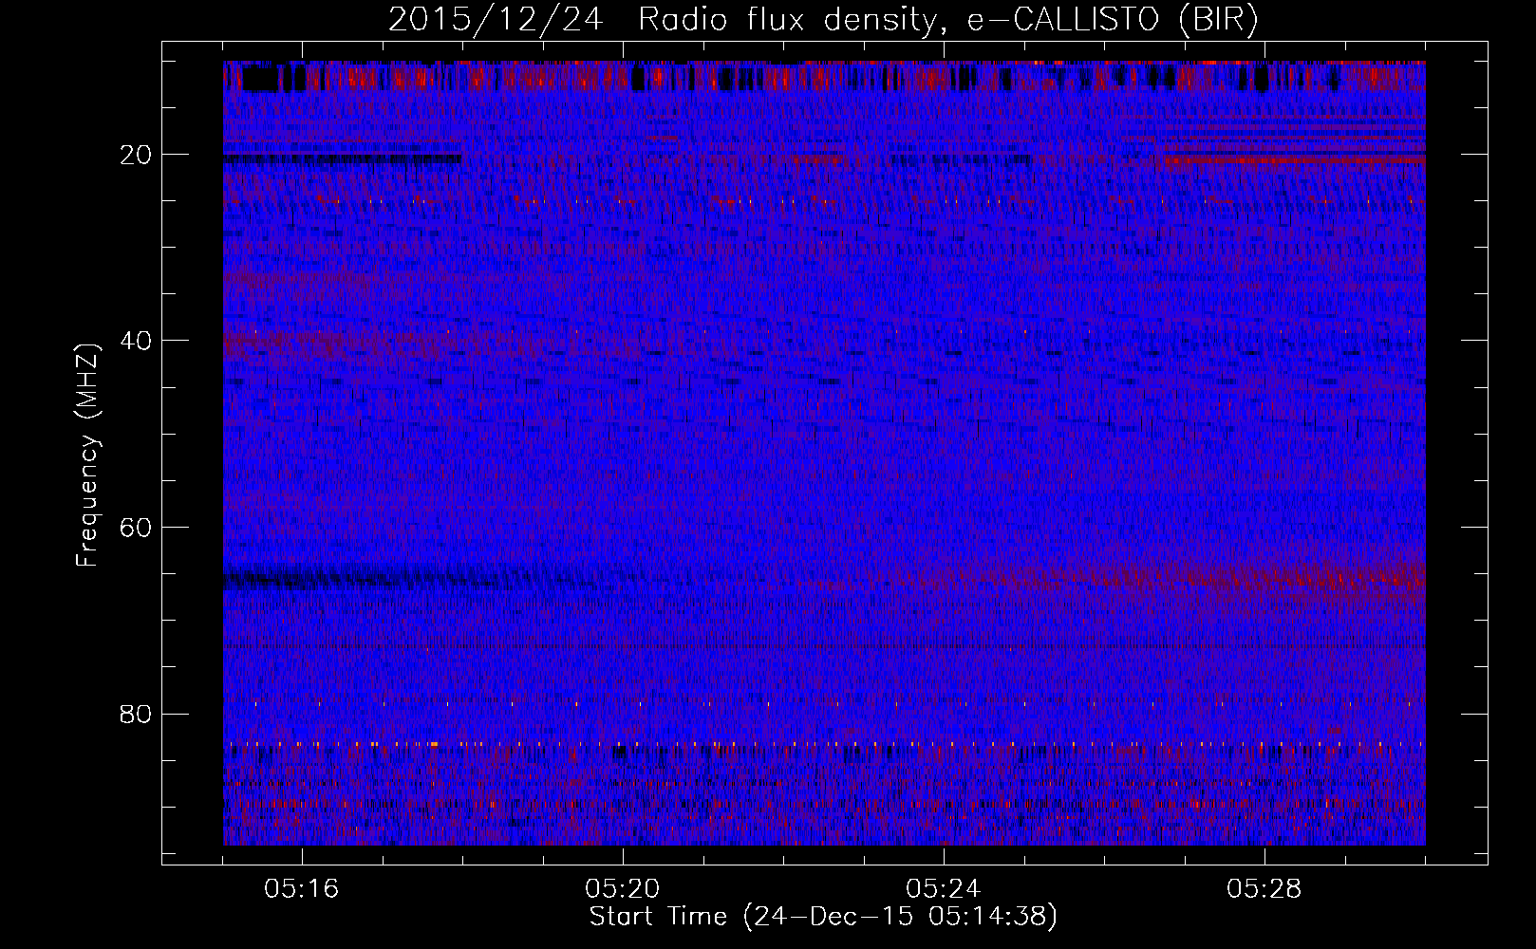Click the plot title '2015/12/24 Radio flux density'
Screen dimensions: 1536x949
(823, 20)
